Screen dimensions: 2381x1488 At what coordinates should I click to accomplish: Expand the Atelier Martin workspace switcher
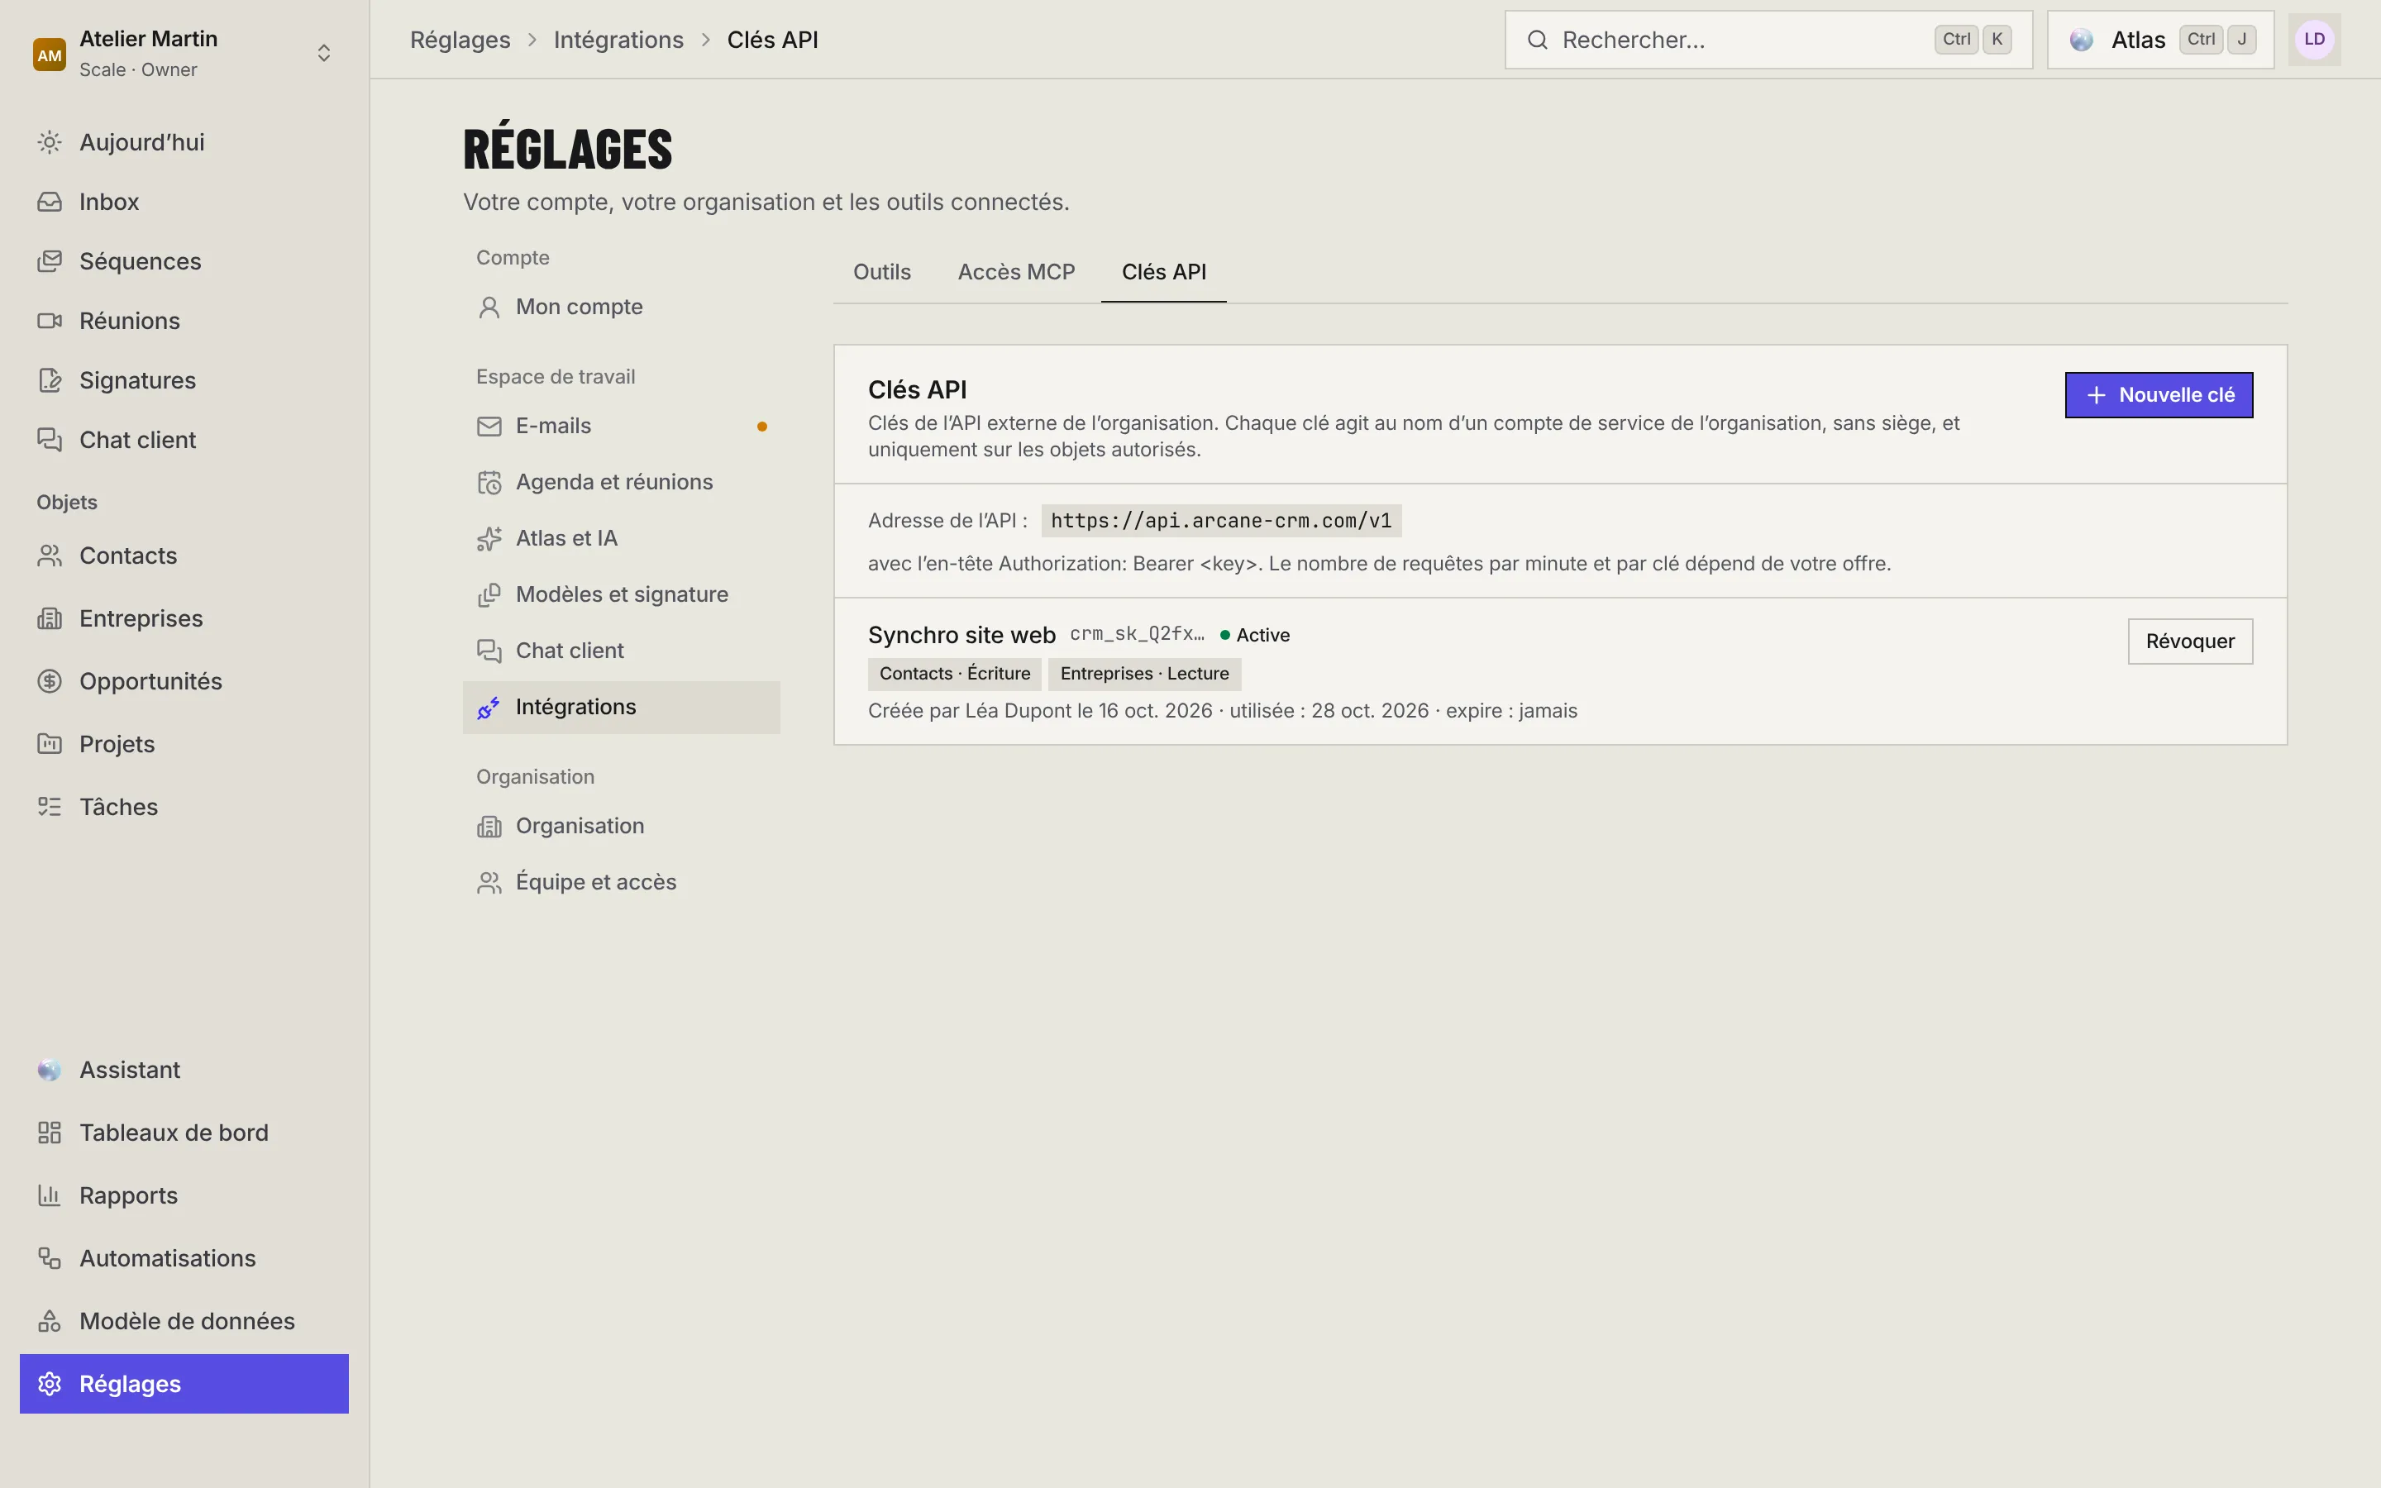point(324,53)
